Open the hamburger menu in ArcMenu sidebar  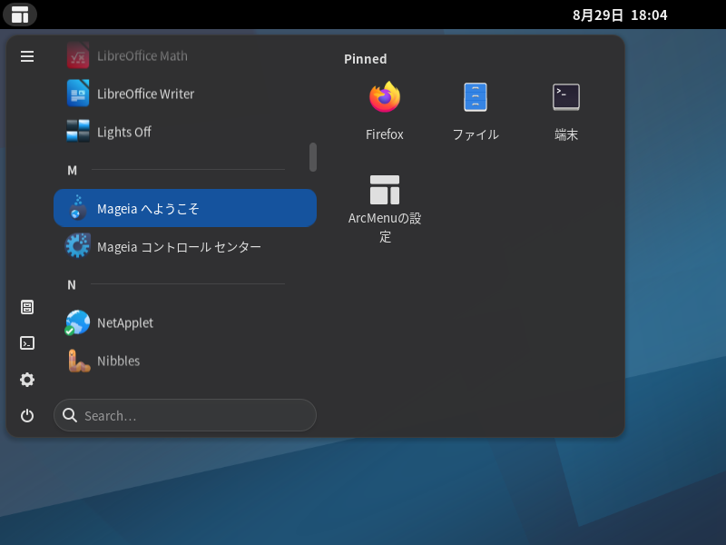pyautogui.click(x=27, y=56)
